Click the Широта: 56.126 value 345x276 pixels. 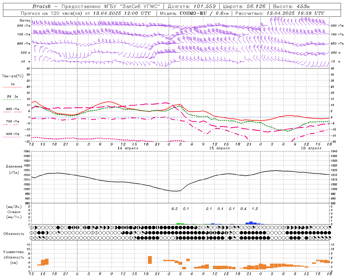(x=244, y=6)
